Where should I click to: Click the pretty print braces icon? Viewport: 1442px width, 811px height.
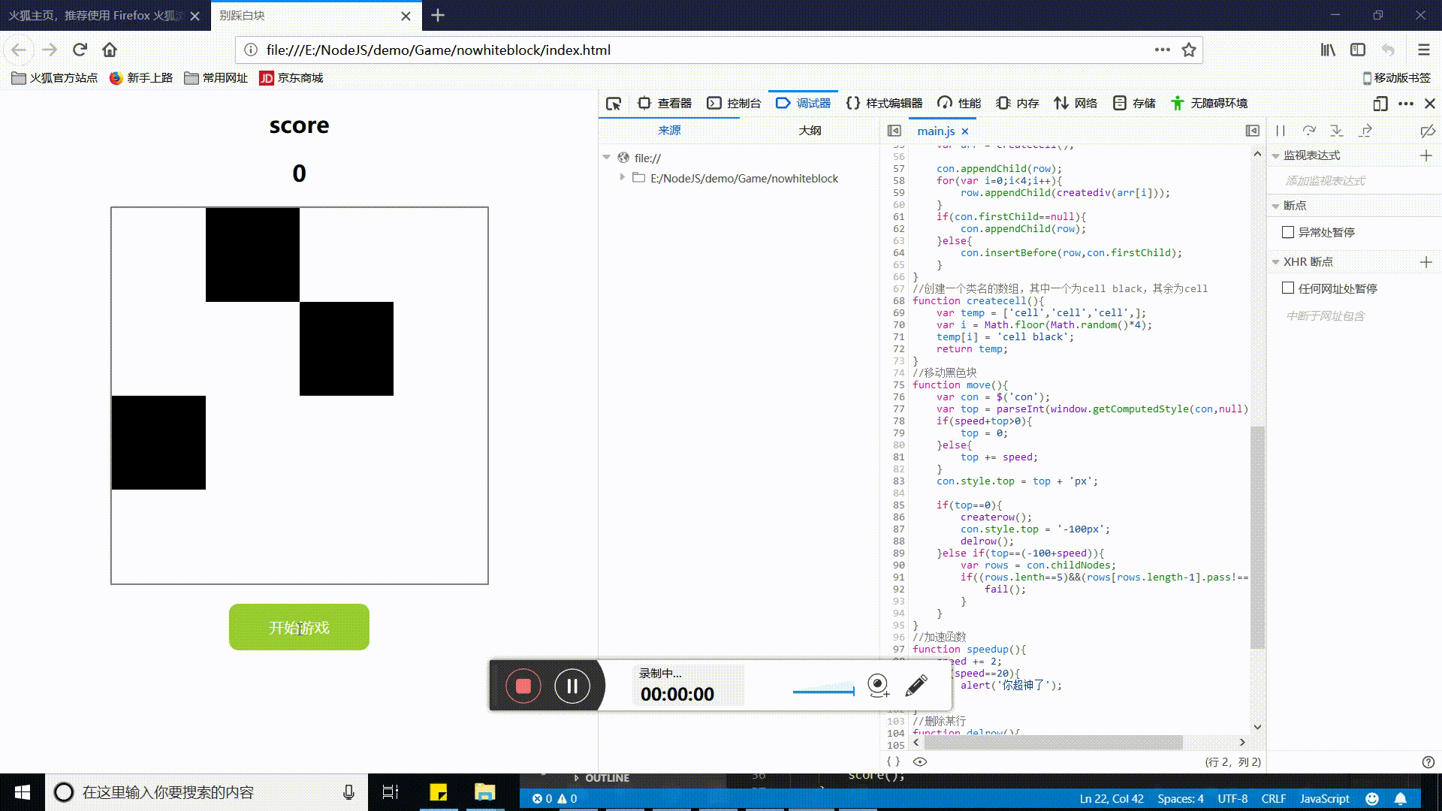(893, 761)
